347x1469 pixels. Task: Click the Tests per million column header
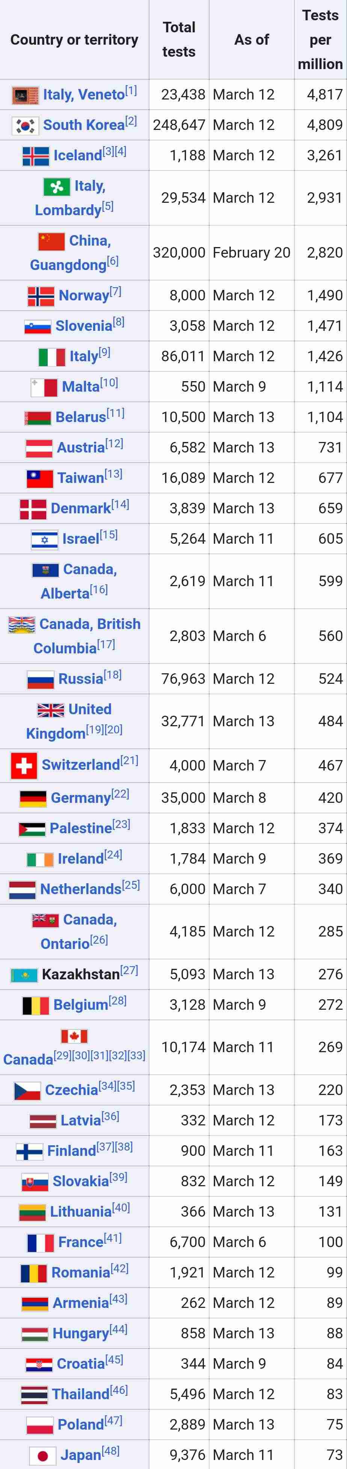point(320,39)
